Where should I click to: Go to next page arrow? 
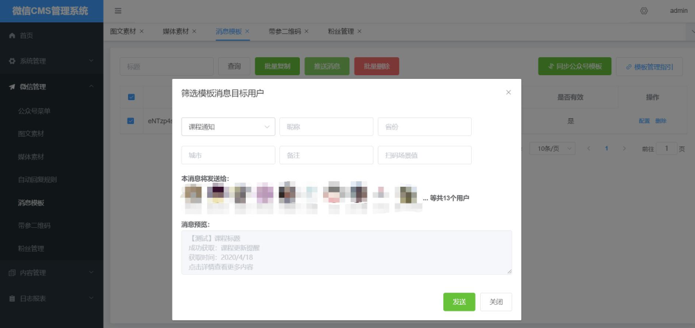pyautogui.click(x=624, y=148)
